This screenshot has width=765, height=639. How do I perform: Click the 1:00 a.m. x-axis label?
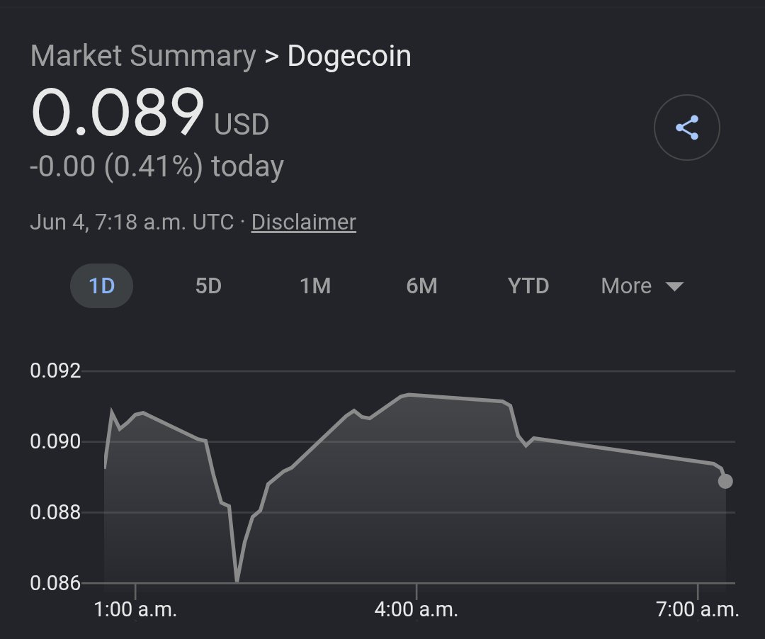pos(135,610)
